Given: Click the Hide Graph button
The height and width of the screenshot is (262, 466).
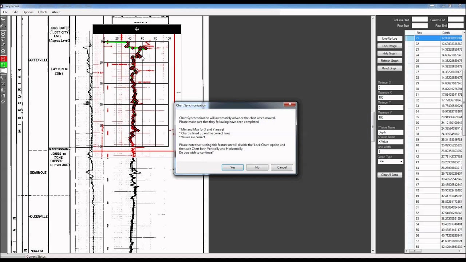Looking at the screenshot, I should [390, 53].
